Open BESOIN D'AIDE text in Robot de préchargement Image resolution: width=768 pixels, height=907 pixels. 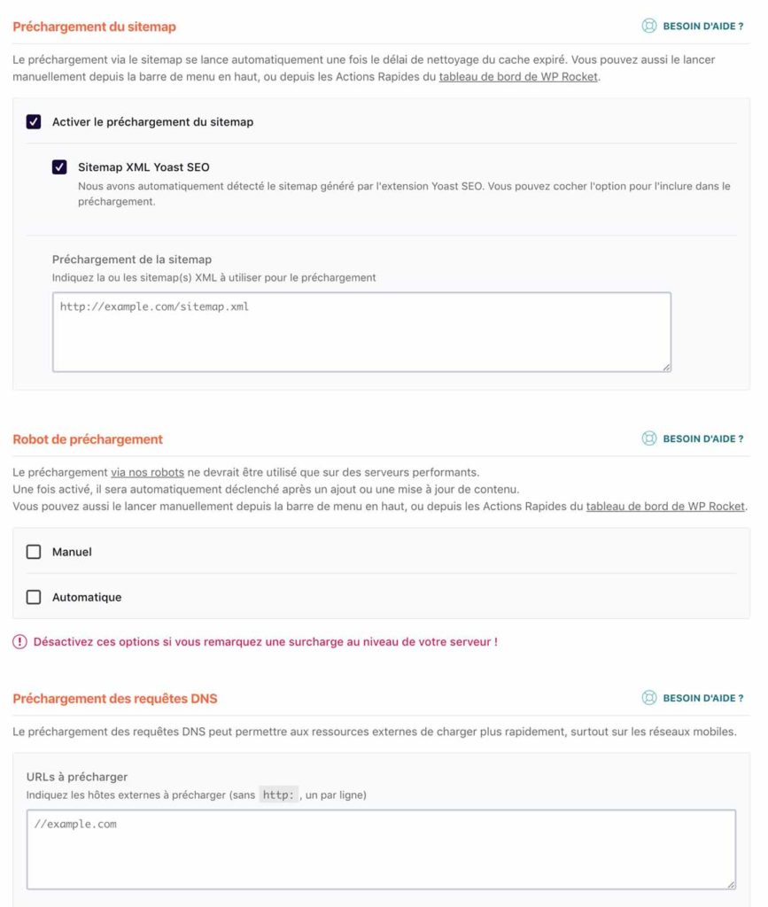point(703,438)
